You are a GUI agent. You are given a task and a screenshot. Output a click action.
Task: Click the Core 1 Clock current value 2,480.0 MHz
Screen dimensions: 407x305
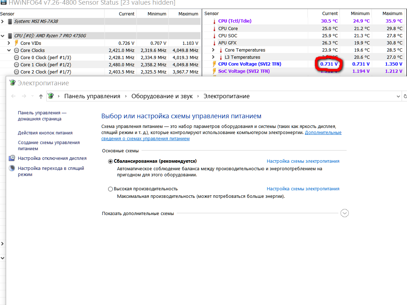point(121,65)
